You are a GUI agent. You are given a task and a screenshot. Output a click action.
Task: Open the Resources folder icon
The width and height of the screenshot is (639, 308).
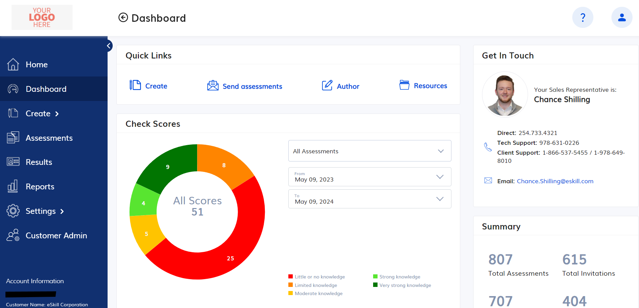pos(404,85)
